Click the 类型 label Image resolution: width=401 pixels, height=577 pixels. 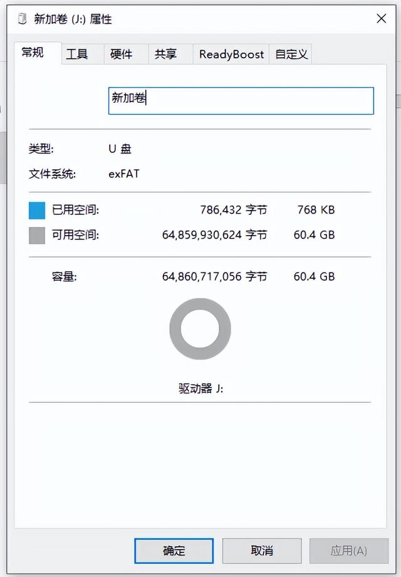click(41, 149)
